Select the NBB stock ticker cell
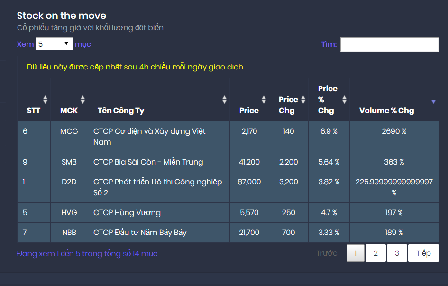The image size is (448, 286). pyautogui.click(x=69, y=232)
